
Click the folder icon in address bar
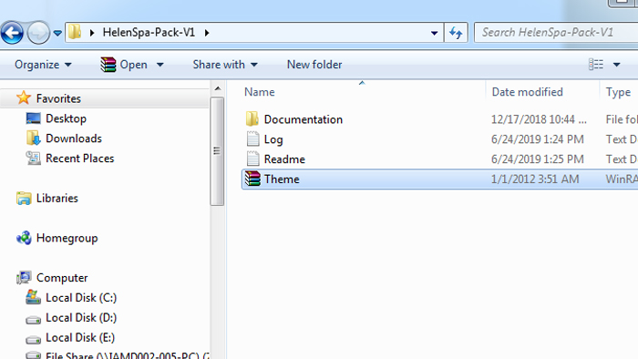click(x=75, y=32)
